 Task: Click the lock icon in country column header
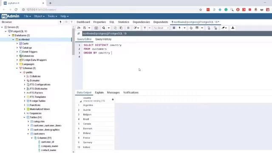tap(113, 99)
